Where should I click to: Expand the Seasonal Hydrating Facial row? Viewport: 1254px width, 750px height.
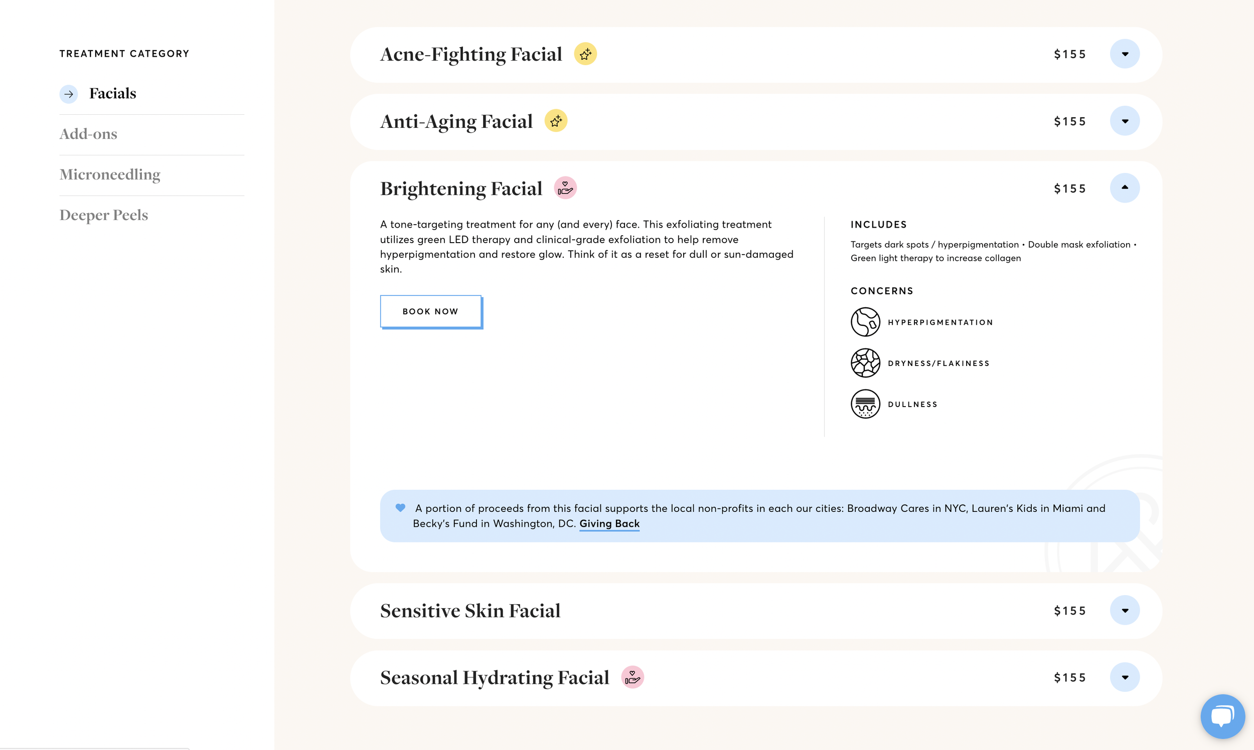[x=1124, y=677]
